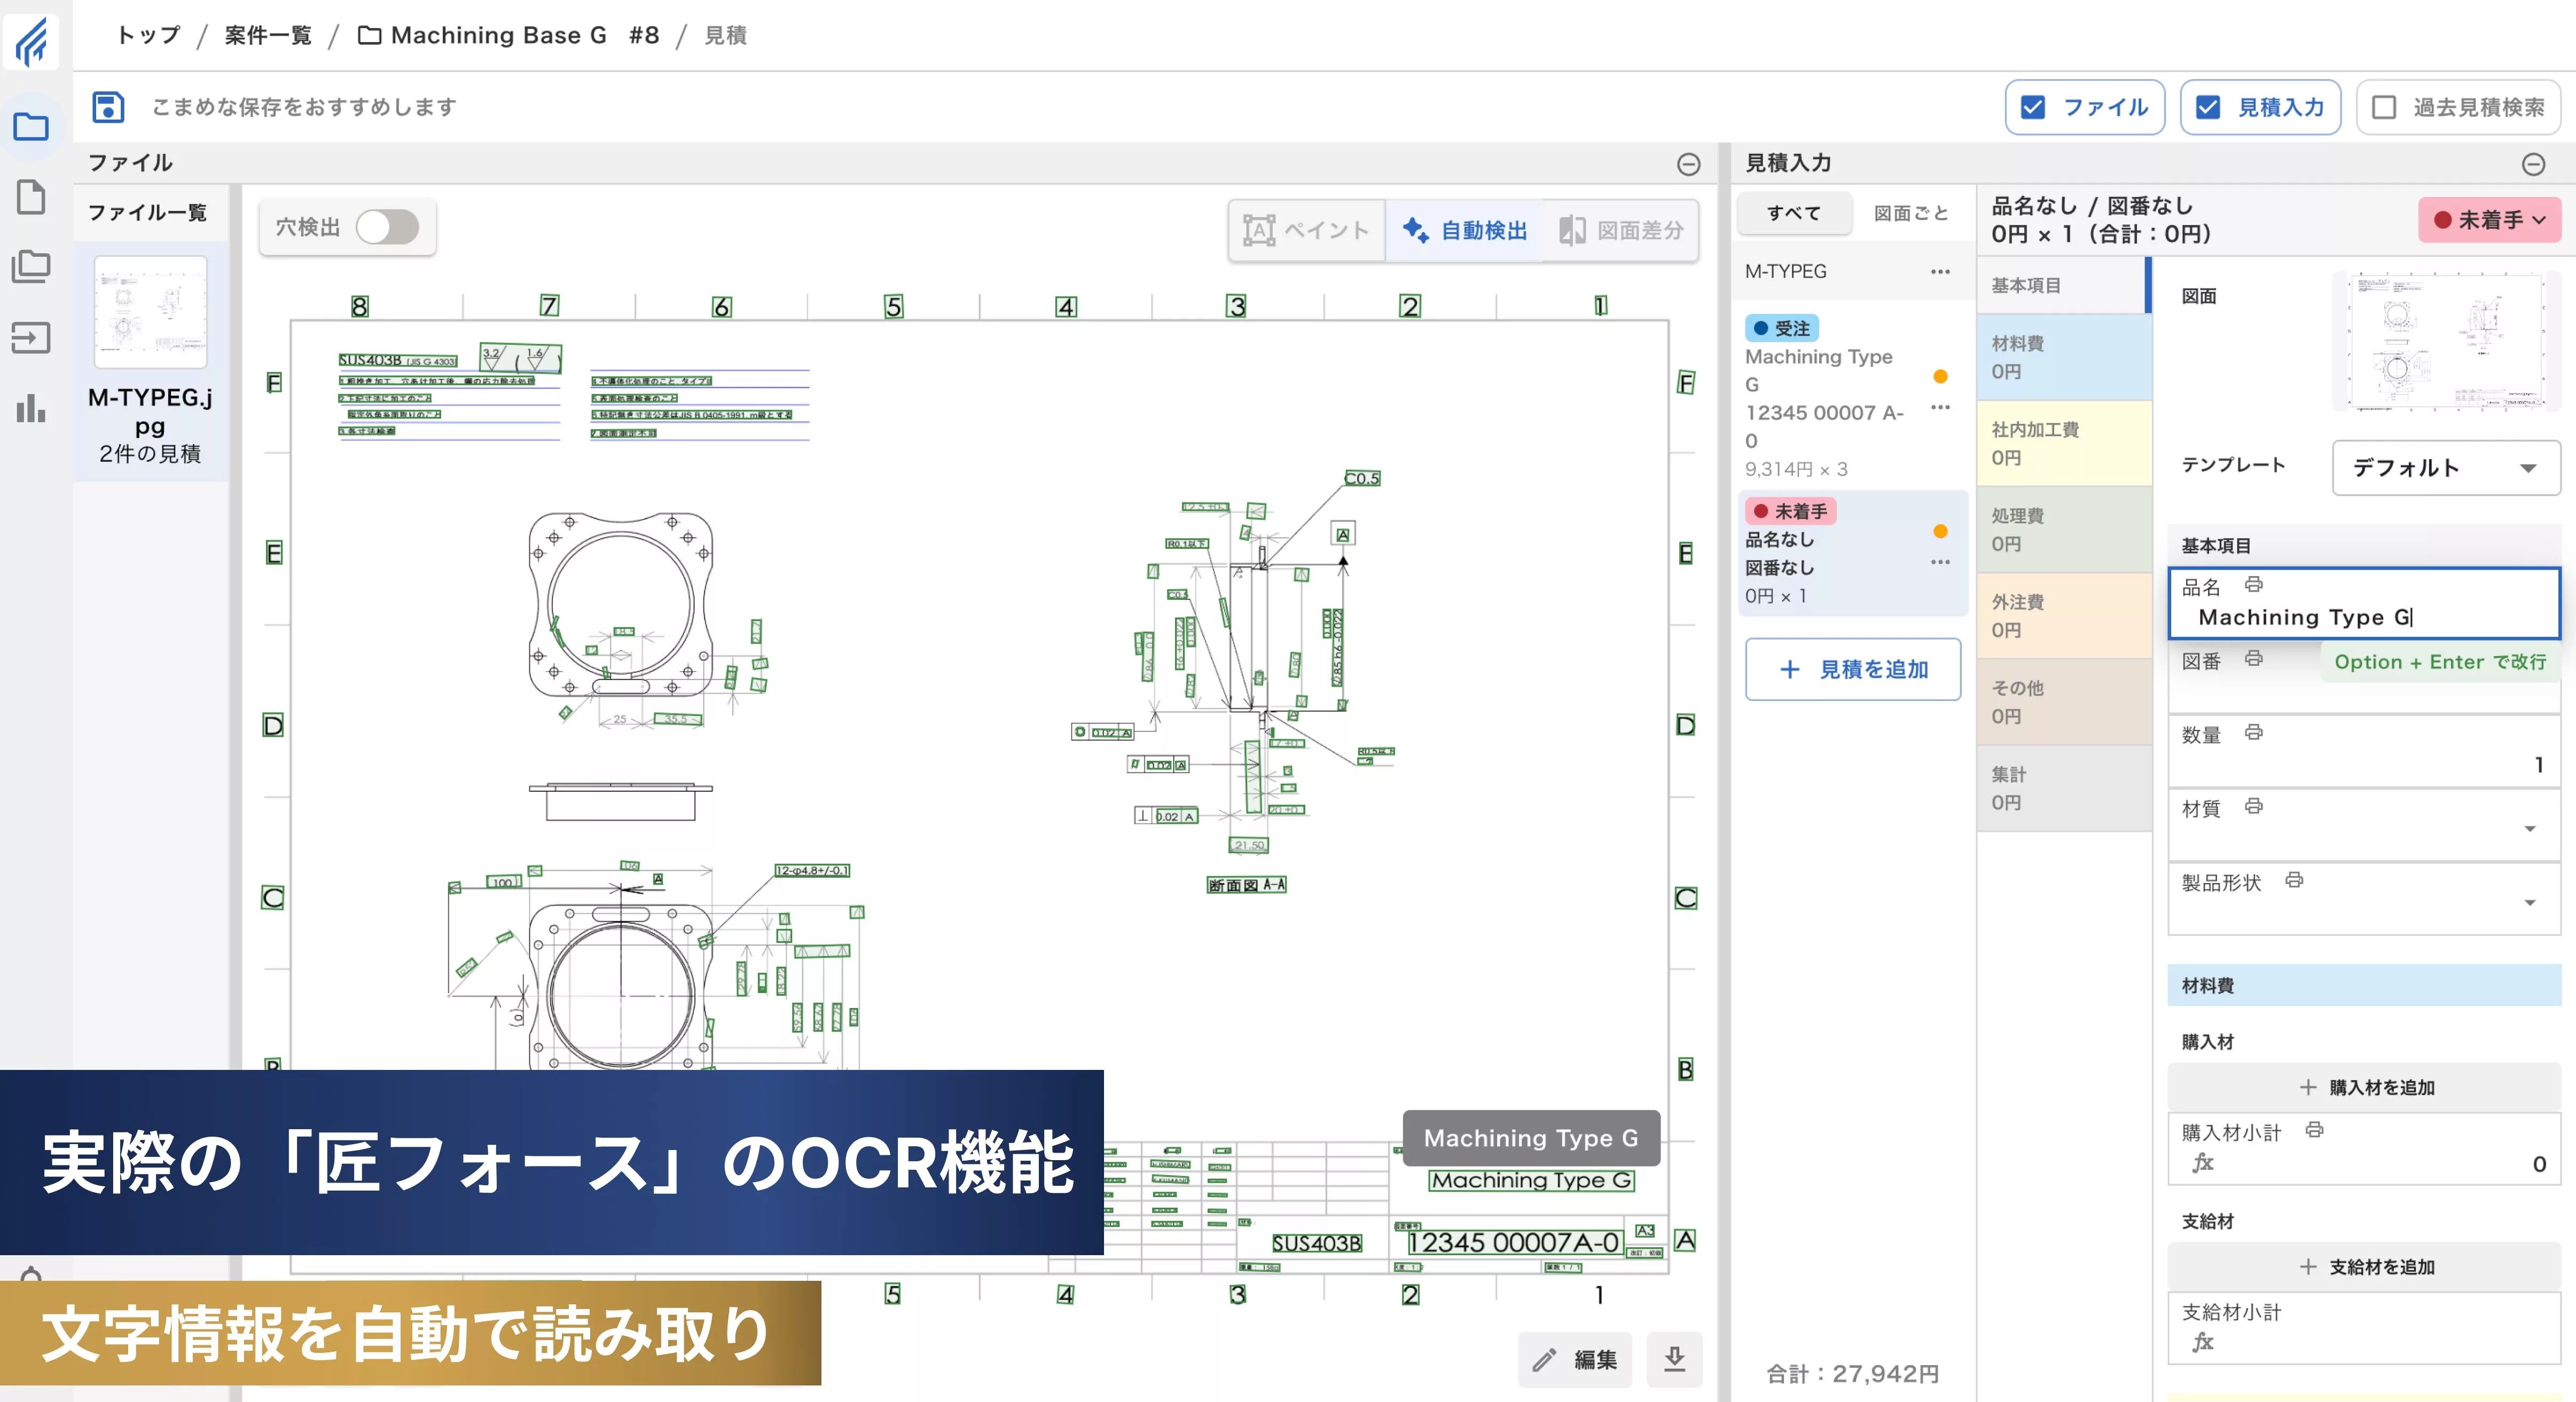Viewport: 2576px width, 1402px height.
Task: Focus the 品名 input field
Action: coord(2364,604)
